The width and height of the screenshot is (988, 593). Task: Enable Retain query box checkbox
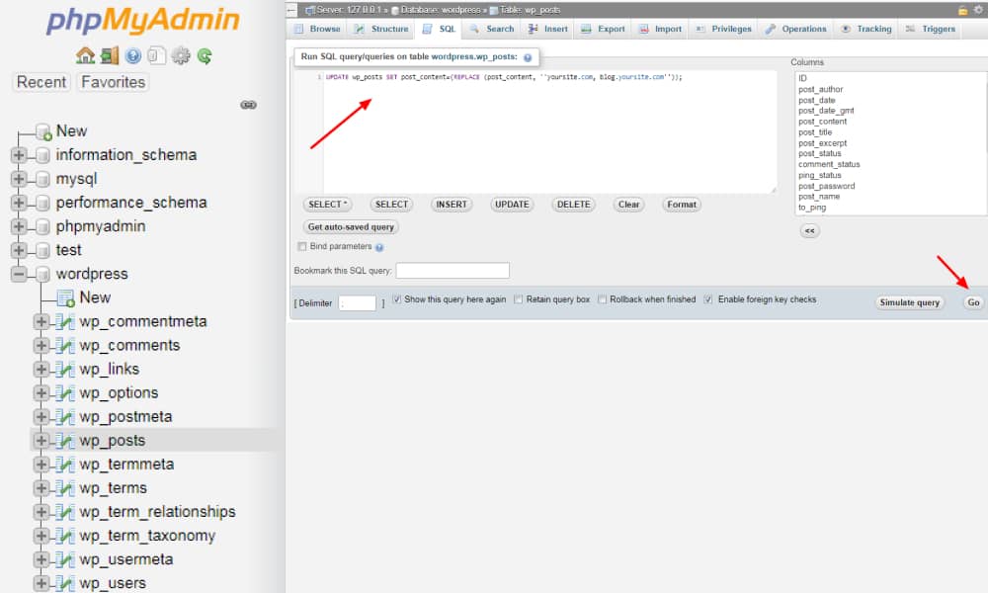coord(519,299)
